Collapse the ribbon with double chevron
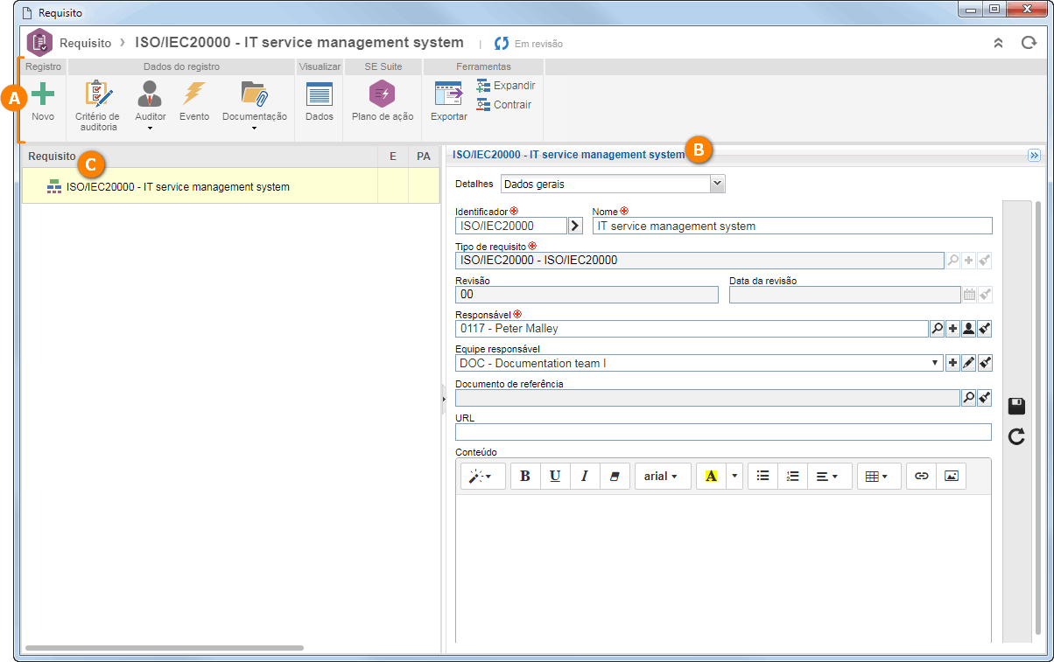1054x662 pixels. click(998, 43)
